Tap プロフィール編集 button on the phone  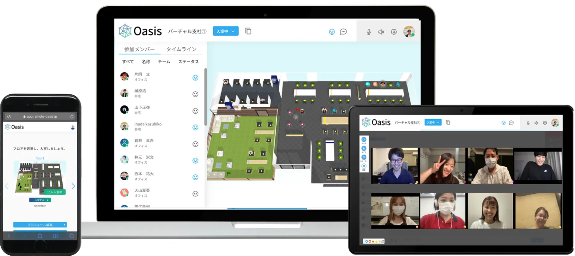40,225
